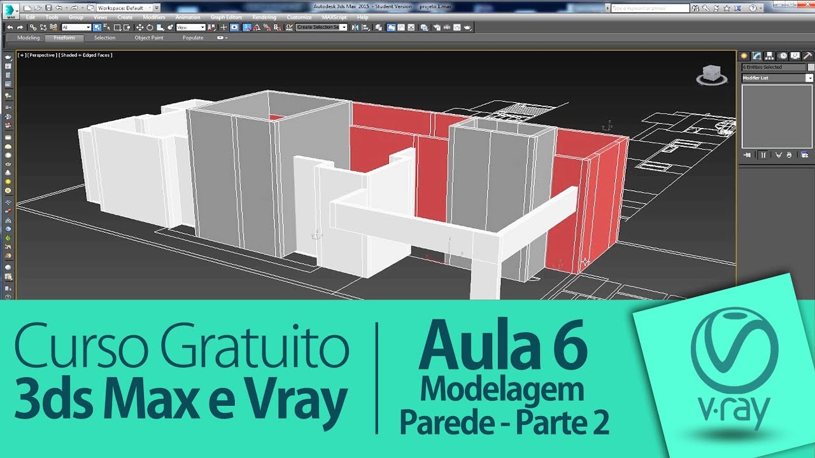
Task: Click the Mirror tool icon
Action: (x=355, y=27)
